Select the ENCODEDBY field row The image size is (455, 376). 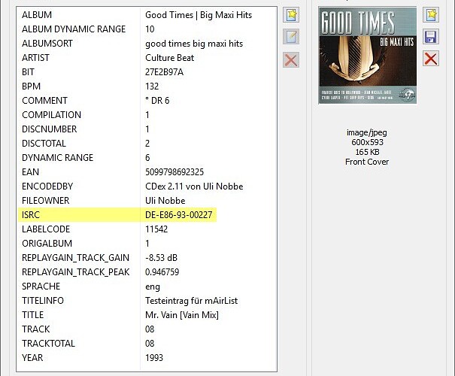[147, 186]
